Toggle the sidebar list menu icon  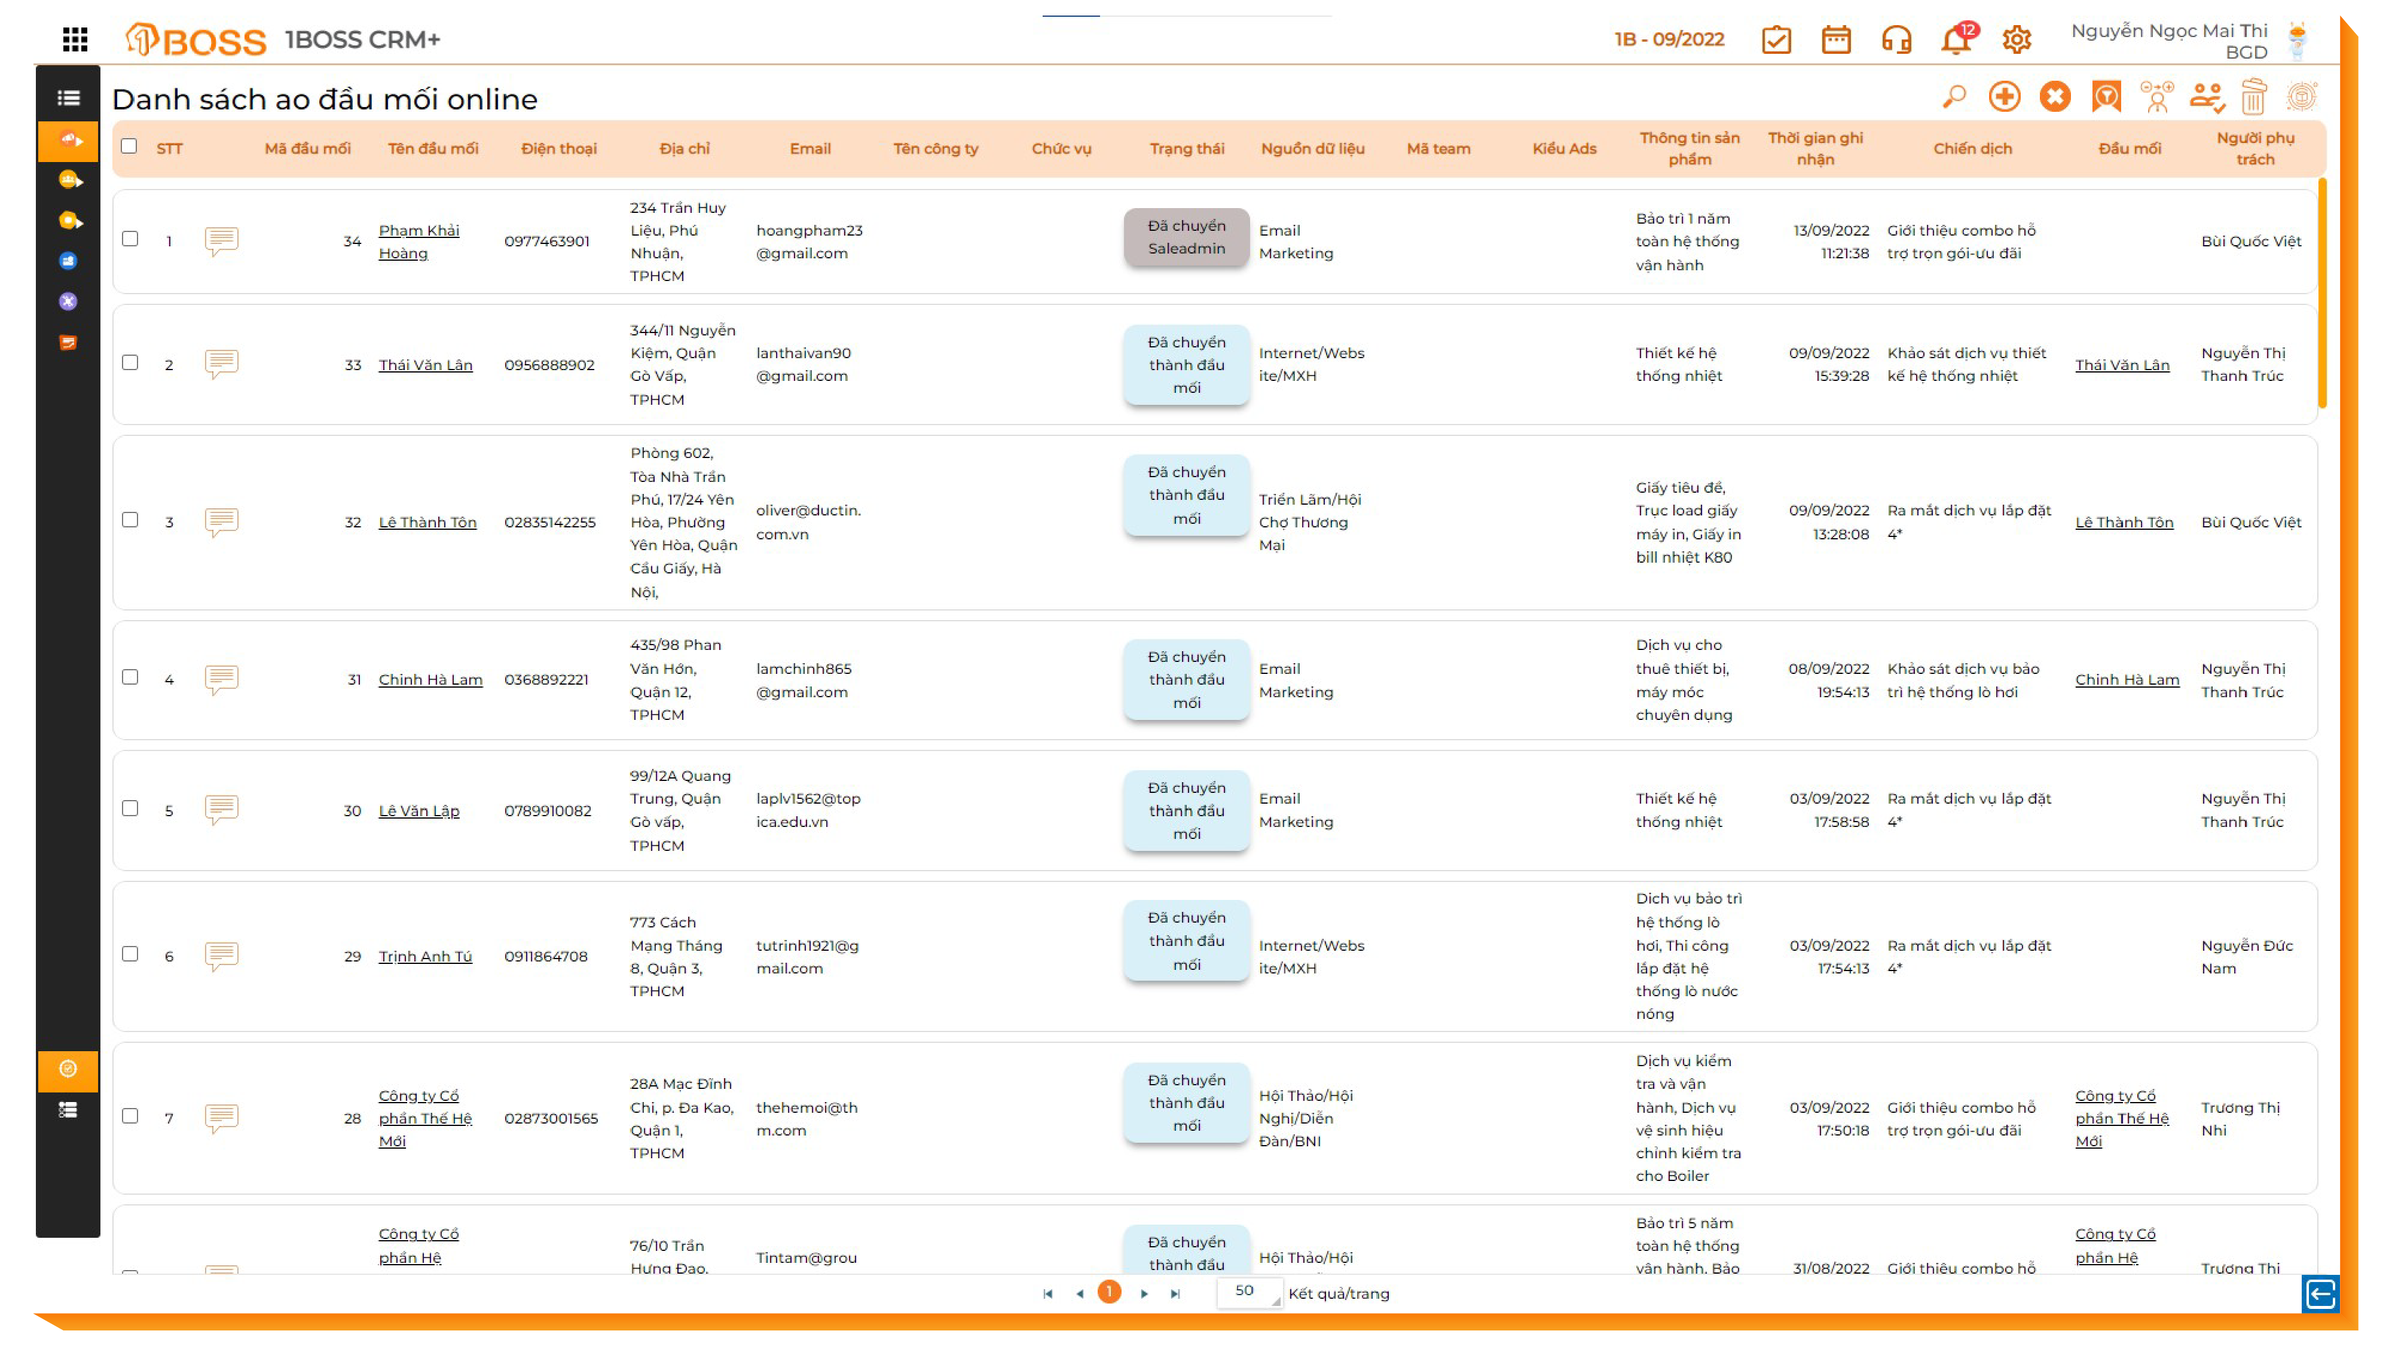[x=68, y=97]
